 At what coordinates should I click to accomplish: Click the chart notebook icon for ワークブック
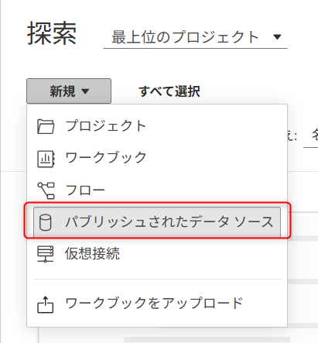click(46, 159)
